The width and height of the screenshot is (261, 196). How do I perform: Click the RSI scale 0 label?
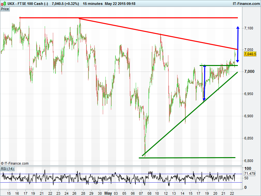(x=245, y=188)
